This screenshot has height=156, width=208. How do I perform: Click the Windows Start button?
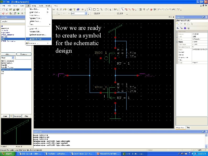pos(7,154)
